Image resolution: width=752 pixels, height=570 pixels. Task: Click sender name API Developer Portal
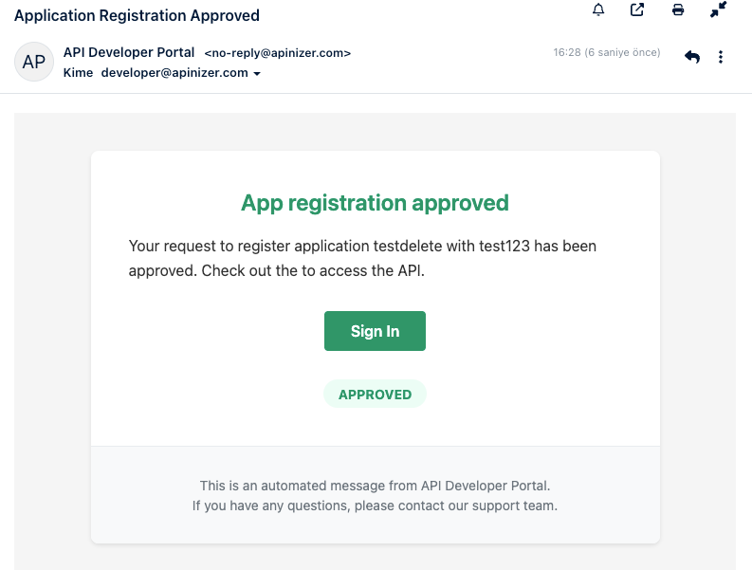(x=129, y=53)
